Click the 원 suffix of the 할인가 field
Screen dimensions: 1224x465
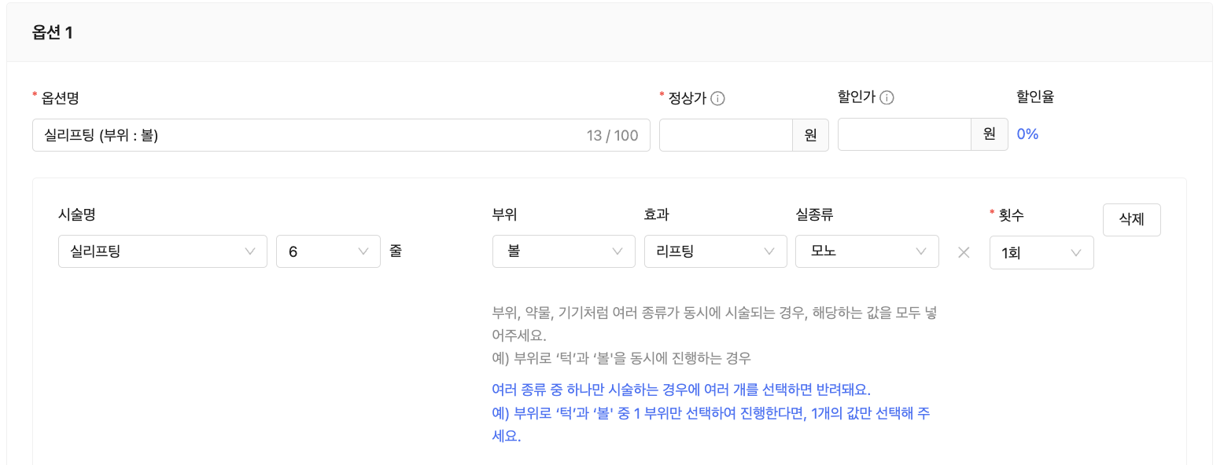coord(990,134)
